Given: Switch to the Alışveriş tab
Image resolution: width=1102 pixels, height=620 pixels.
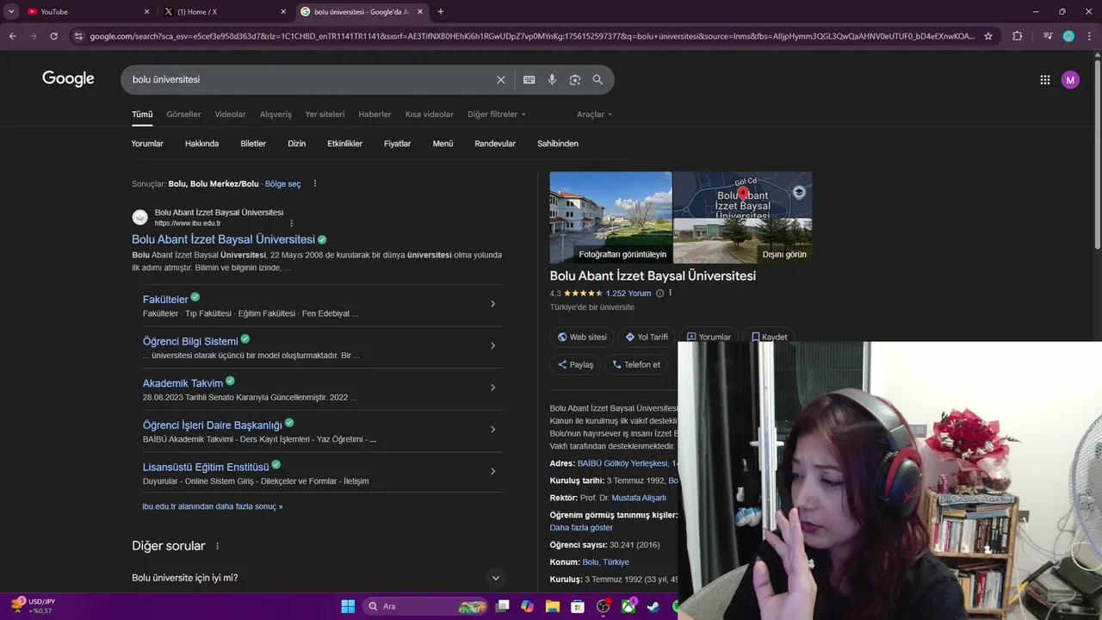Looking at the screenshot, I should pyautogui.click(x=275, y=114).
